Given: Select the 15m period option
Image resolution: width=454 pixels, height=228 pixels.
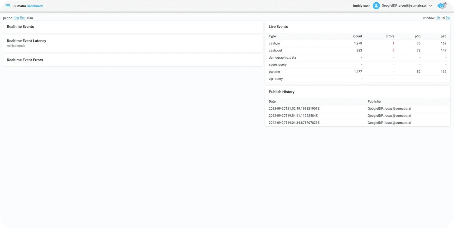Looking at the screenshot, I should click(30, 18).
